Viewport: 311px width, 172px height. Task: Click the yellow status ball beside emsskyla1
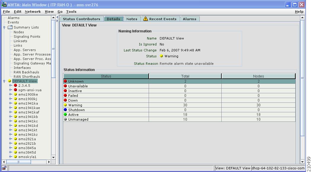pyautogui.click(x=15, y=157)
